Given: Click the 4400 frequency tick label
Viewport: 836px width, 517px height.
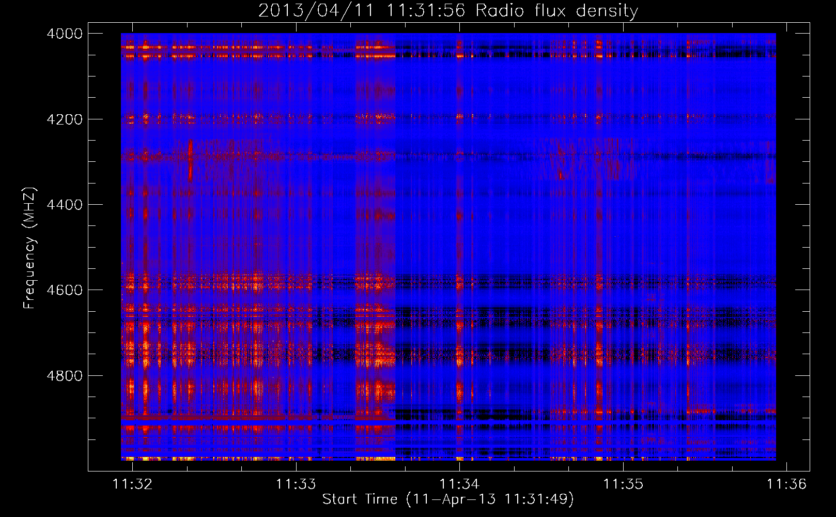Looking at the screenshot, I should [x=65, y=205].
